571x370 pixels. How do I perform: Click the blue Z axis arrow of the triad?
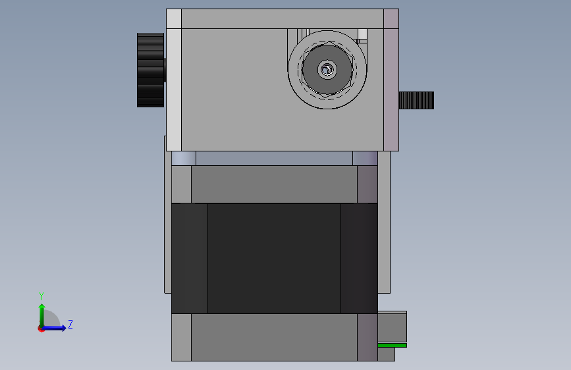tap(55, 328)
